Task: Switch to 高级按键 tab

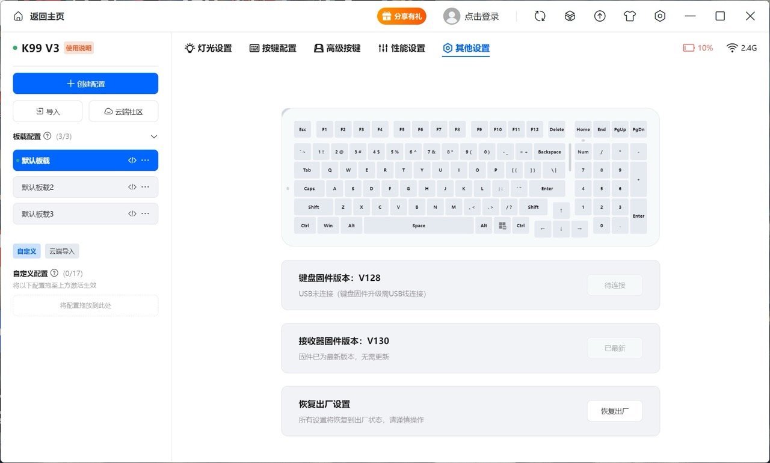Action: point(337,48)
